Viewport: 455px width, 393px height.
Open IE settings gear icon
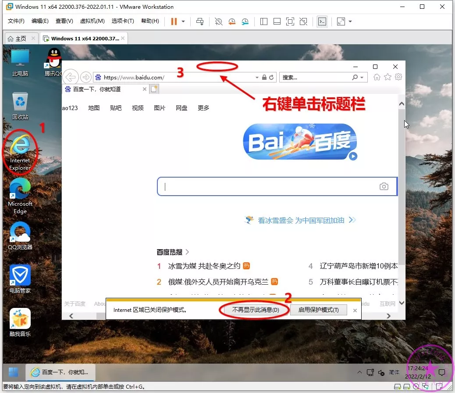tap(398, 77)
